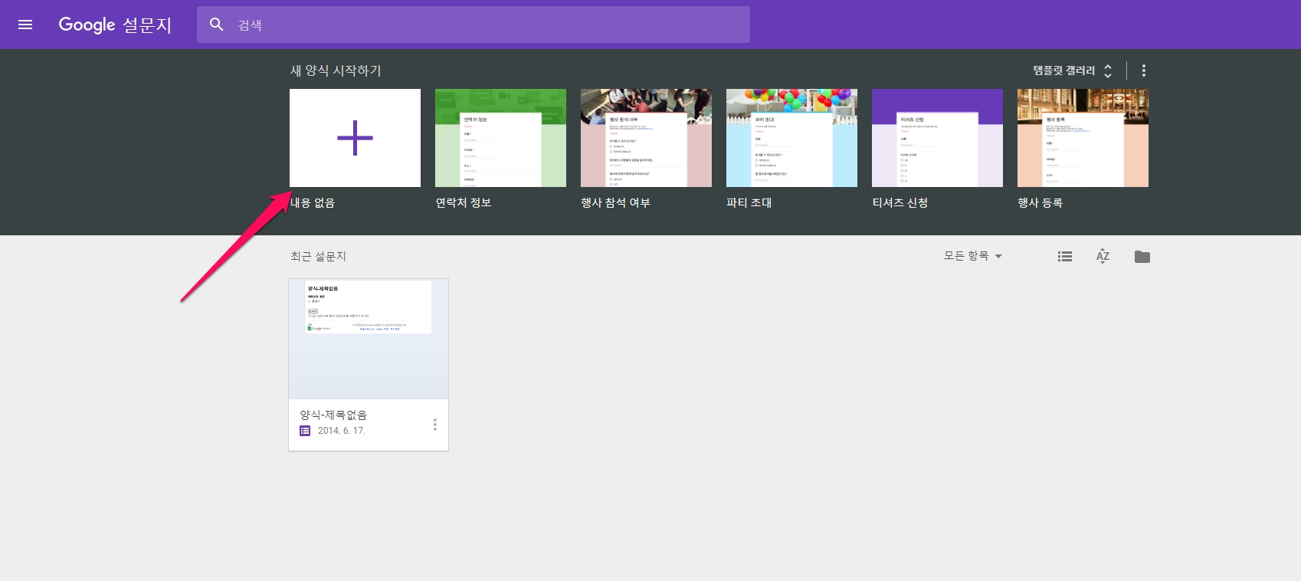Open the 행사 참석 여부 template
1301x581 pixels.
[646, 138]
